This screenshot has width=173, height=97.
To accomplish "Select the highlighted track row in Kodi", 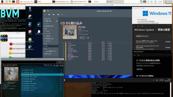I will (42, 75).
